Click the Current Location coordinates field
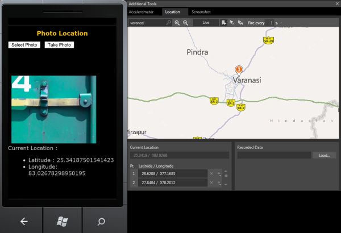Image resolution: width=341 pixels, height=233 pixels. [180, 155]
